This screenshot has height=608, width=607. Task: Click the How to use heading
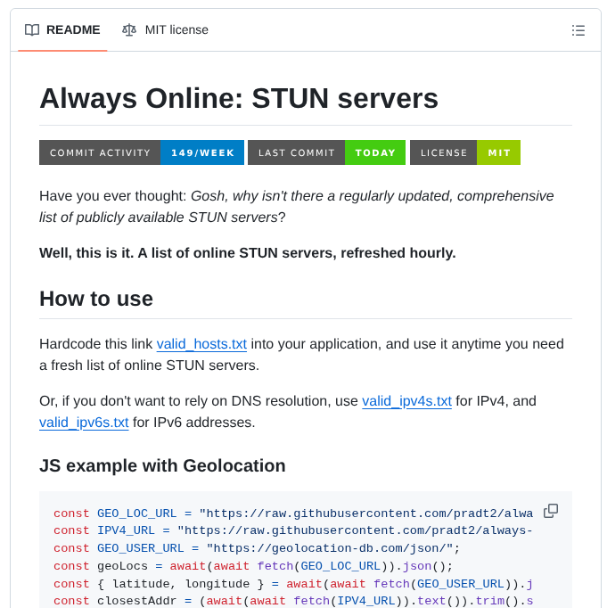pos(96,299)
